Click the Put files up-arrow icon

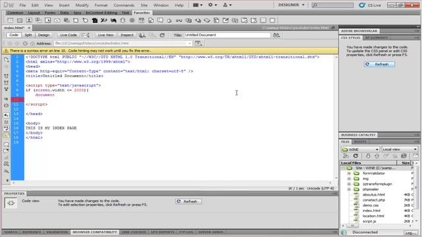377,156
